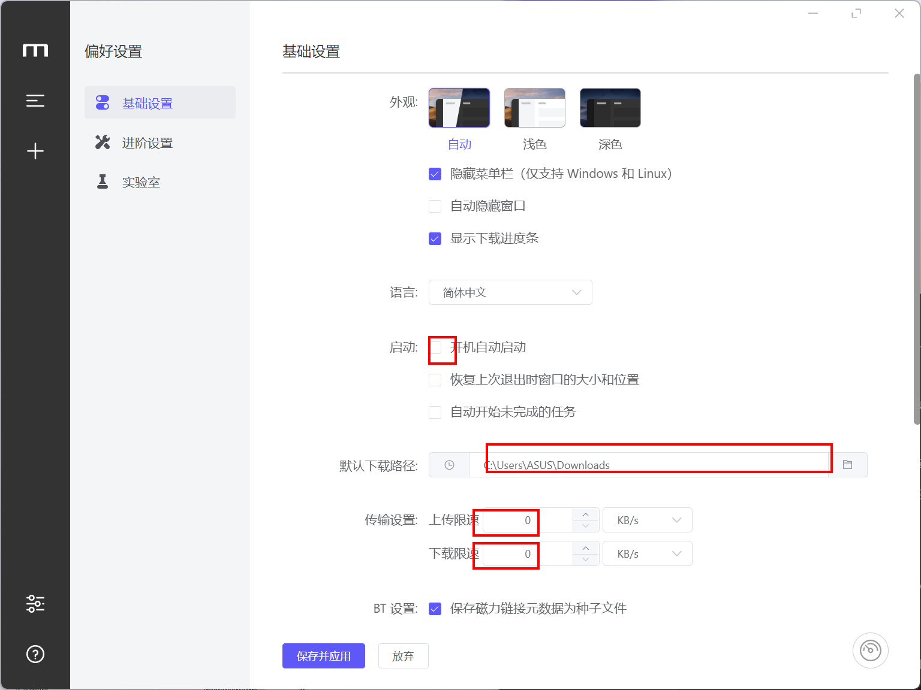Image resolution: width=921 pixels, height=690 pixels.
Task: Toggle 显示下载进度条 checkbox
Action: 435,239
